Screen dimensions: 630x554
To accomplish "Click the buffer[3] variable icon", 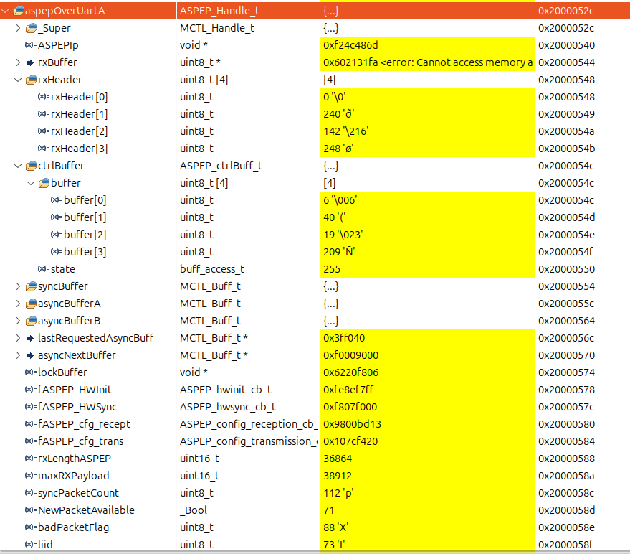I will click(56, 252).
